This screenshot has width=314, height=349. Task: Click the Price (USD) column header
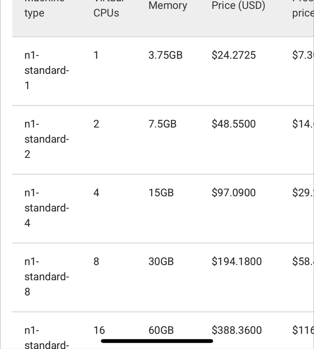point(238,5)
